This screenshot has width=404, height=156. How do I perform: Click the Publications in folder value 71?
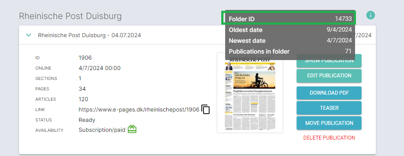[x=348, y=51]
